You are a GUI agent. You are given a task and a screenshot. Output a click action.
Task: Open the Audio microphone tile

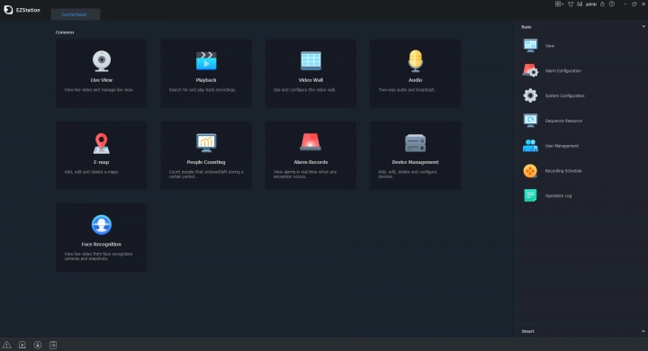(x=415, y=73)
